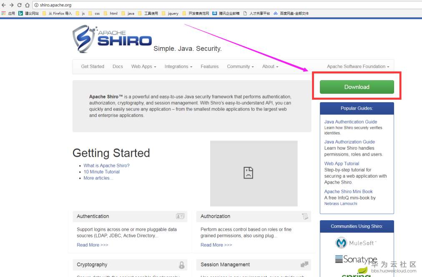Image resolution: width=422 pixels, height=277 pixels.
Task: Click the Simple. Java. Security. tagline
Action: click(x=188, y=48)
